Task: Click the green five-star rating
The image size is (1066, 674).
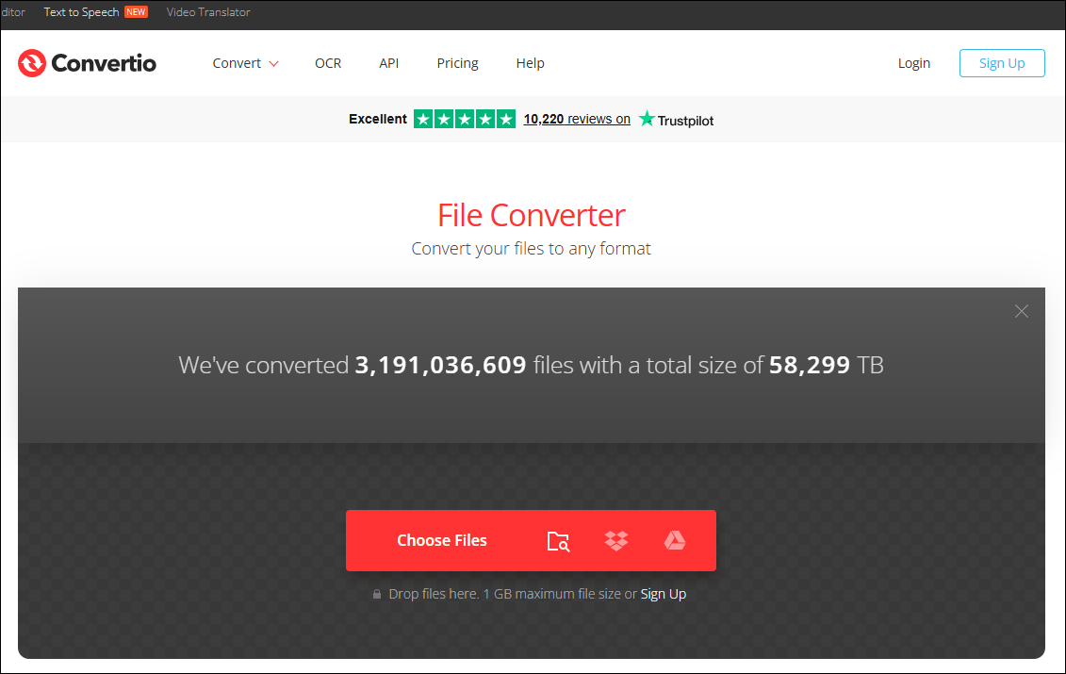Action: pos(465,119)
